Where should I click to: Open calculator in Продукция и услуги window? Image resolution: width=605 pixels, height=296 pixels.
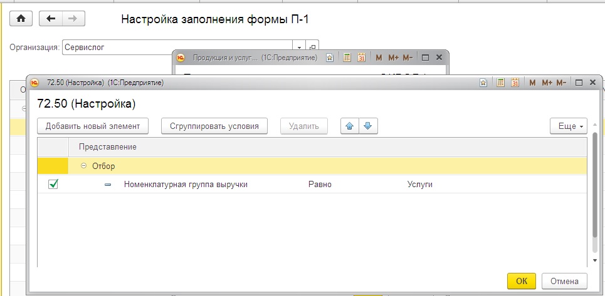tap(347, 58)
